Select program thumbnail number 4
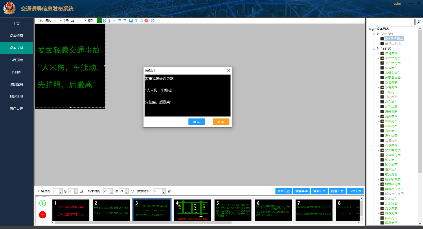The height and width of the screenshot is (229, 423). (x=192, y=210)
